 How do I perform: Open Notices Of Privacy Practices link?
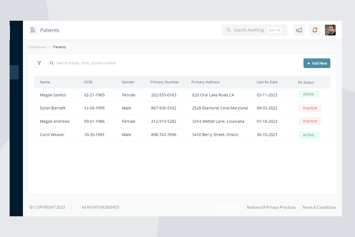[271, 207]
